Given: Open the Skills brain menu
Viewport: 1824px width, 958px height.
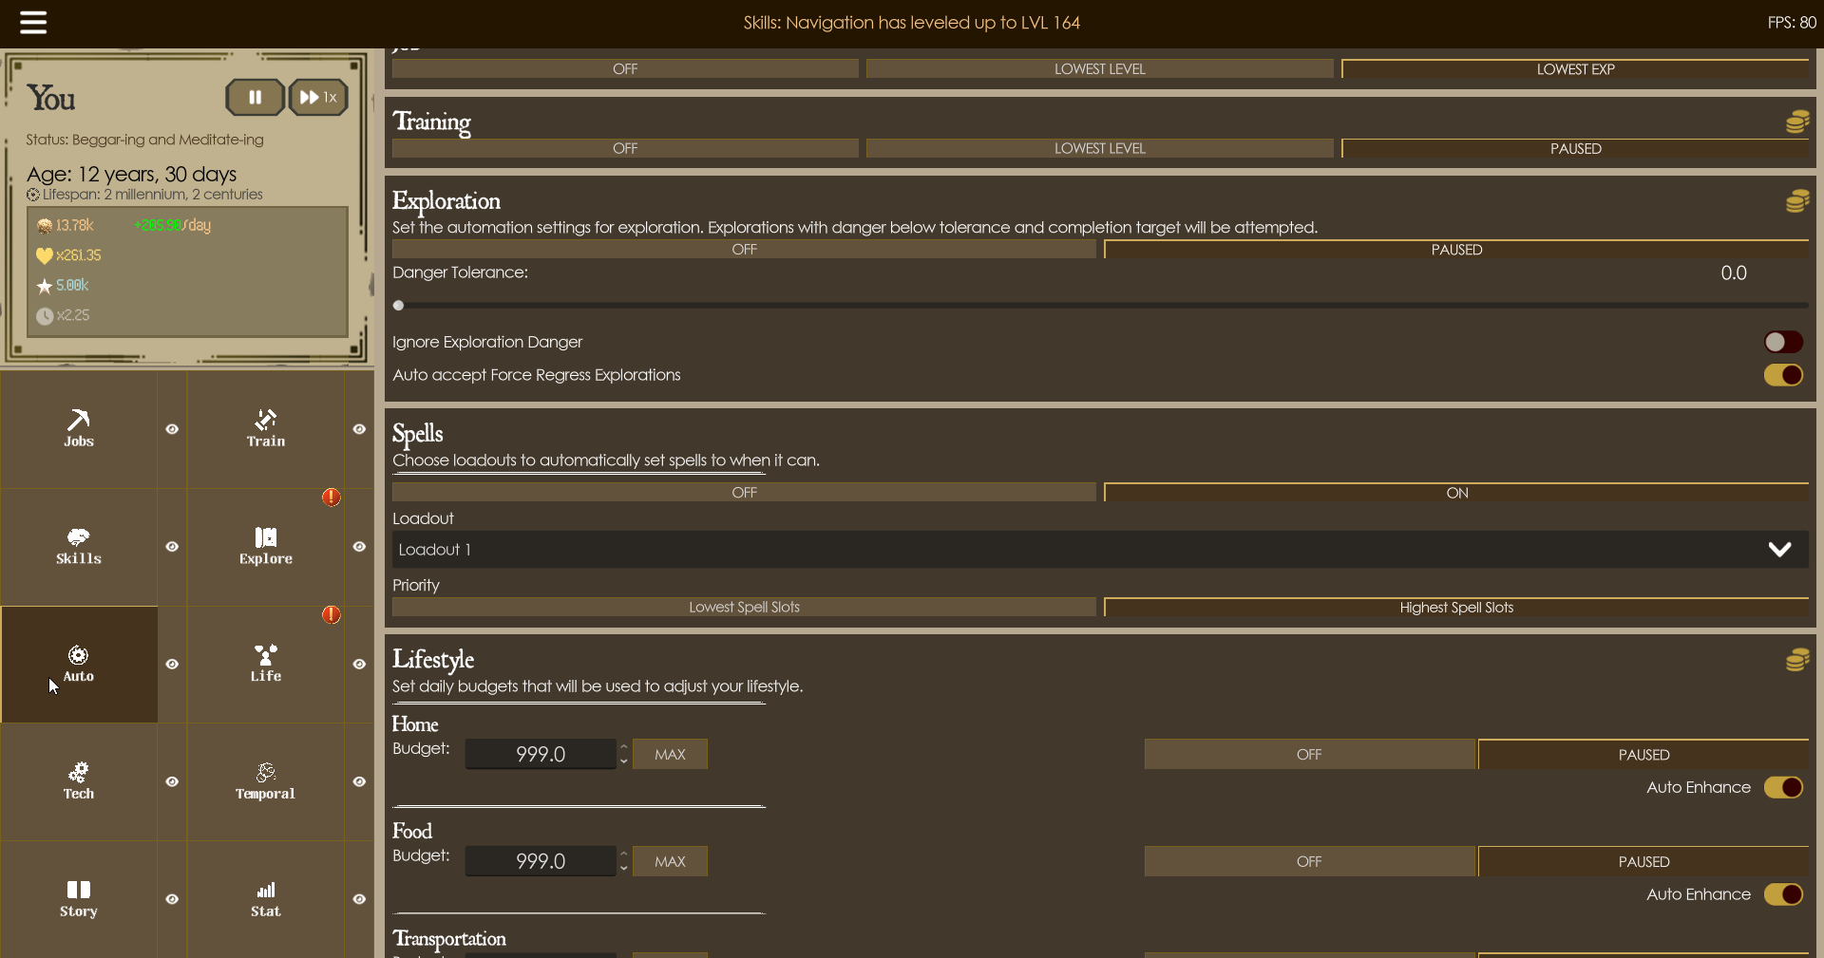Looking at the screenshot, I should (79, 546).
